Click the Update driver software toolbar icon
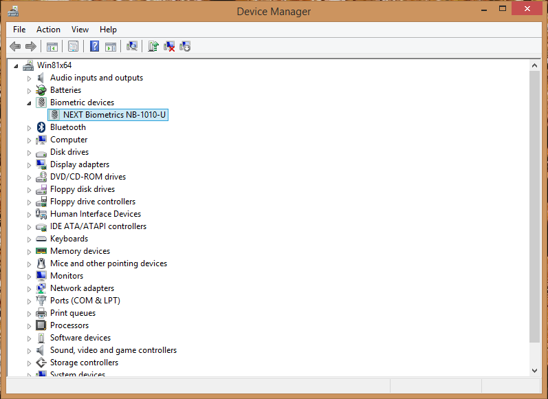 (x=153, y=46)
